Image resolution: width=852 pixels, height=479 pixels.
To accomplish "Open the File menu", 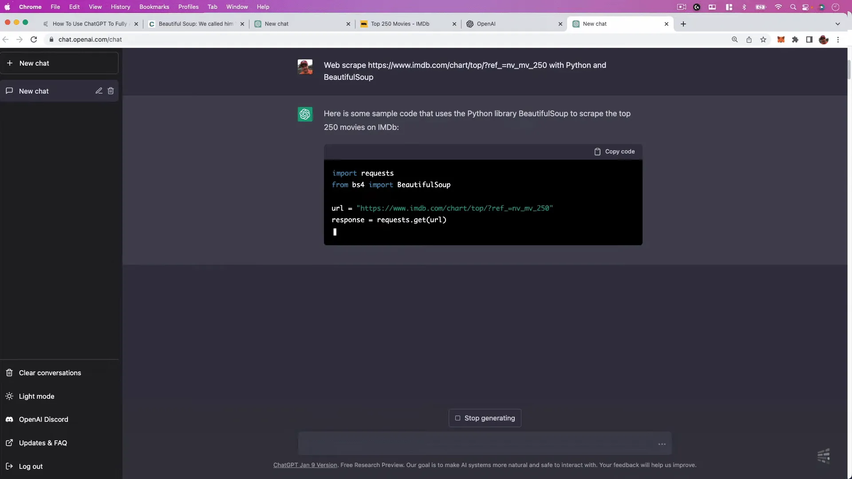I will [55, 7].
